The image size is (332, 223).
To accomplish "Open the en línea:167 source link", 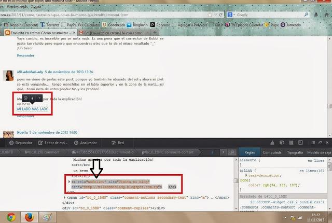I will (312, 171).
